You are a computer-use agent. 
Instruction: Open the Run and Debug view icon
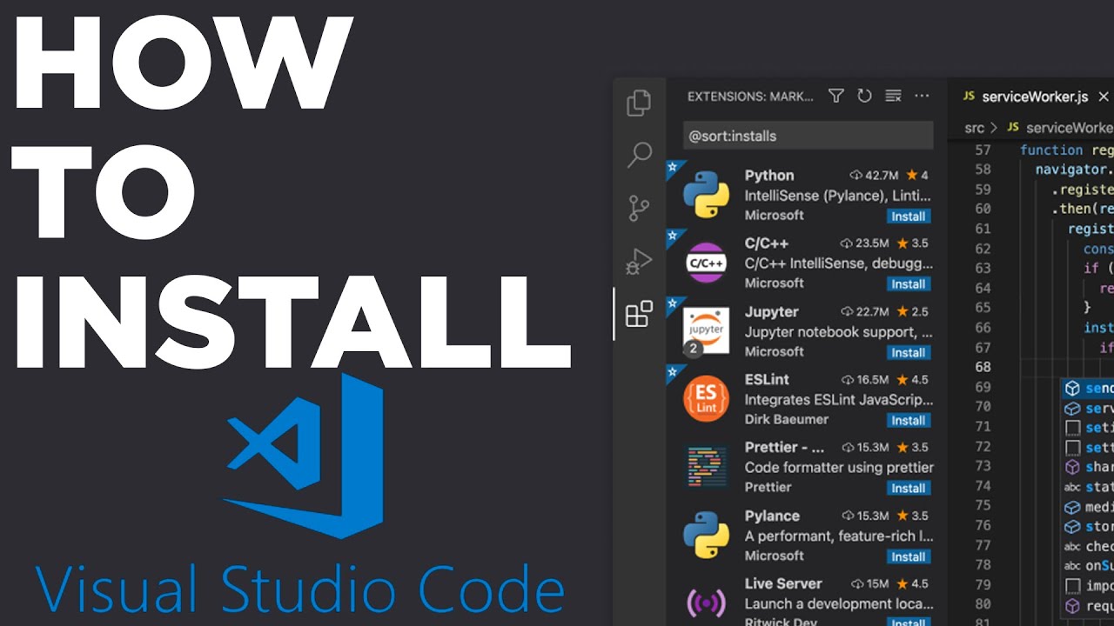(x=639, y=261)
